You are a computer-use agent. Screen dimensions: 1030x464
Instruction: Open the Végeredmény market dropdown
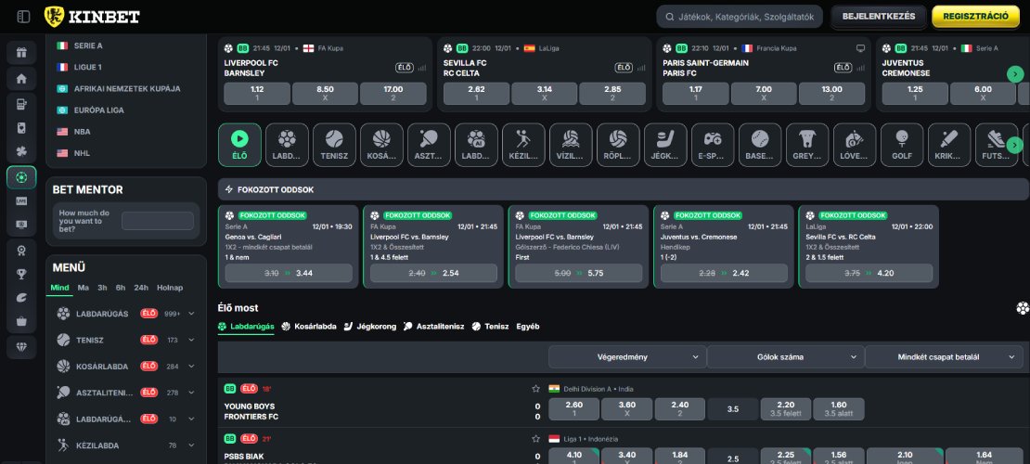click(x=627, y=357)
